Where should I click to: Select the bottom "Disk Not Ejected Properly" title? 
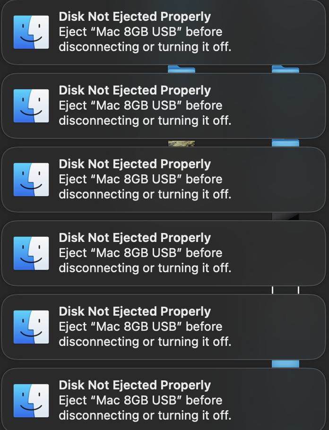point(135,386)
